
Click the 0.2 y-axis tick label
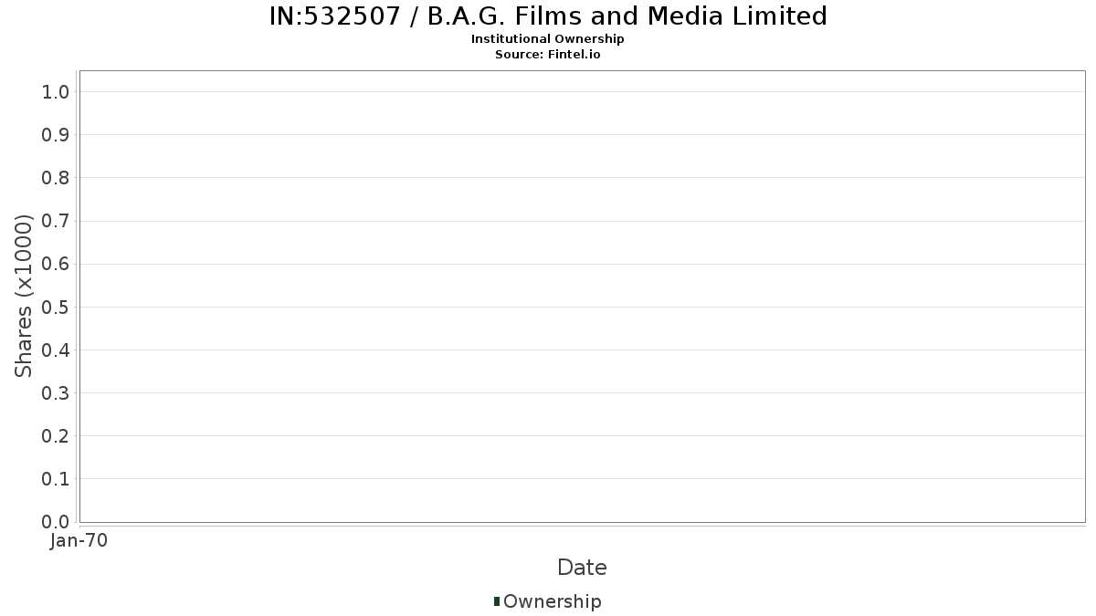[x=56, y=436]
